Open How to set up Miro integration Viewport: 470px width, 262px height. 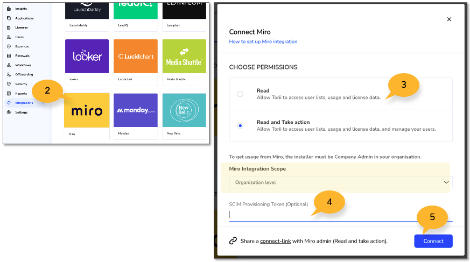coord(263,41)
